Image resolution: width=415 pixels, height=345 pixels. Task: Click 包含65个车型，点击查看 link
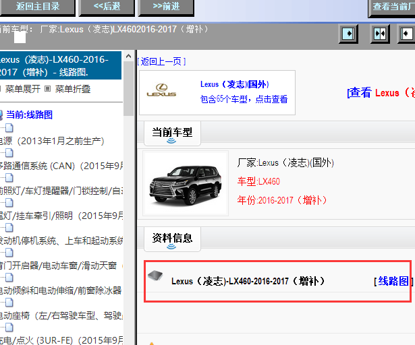coord(244,99)
